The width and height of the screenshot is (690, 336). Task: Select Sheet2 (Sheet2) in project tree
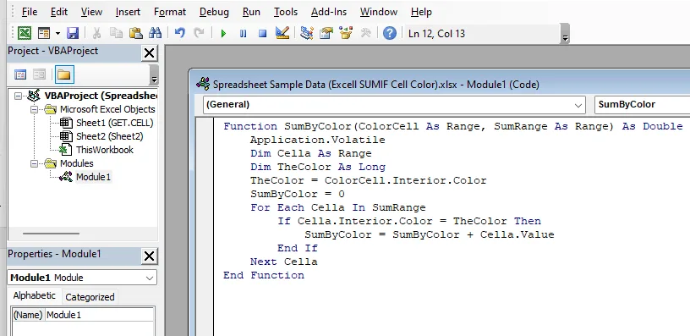(x=110, y=136)
